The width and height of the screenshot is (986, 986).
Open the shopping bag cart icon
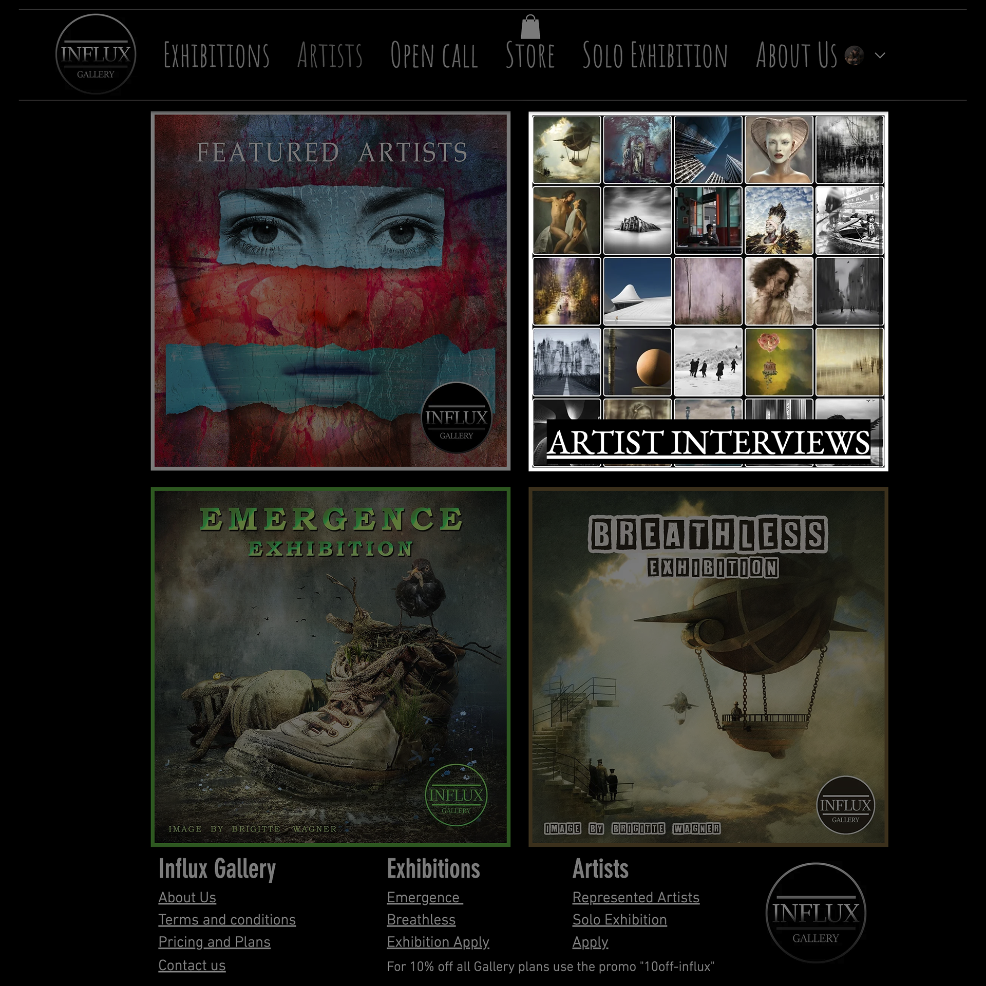(x=530, y=27)
